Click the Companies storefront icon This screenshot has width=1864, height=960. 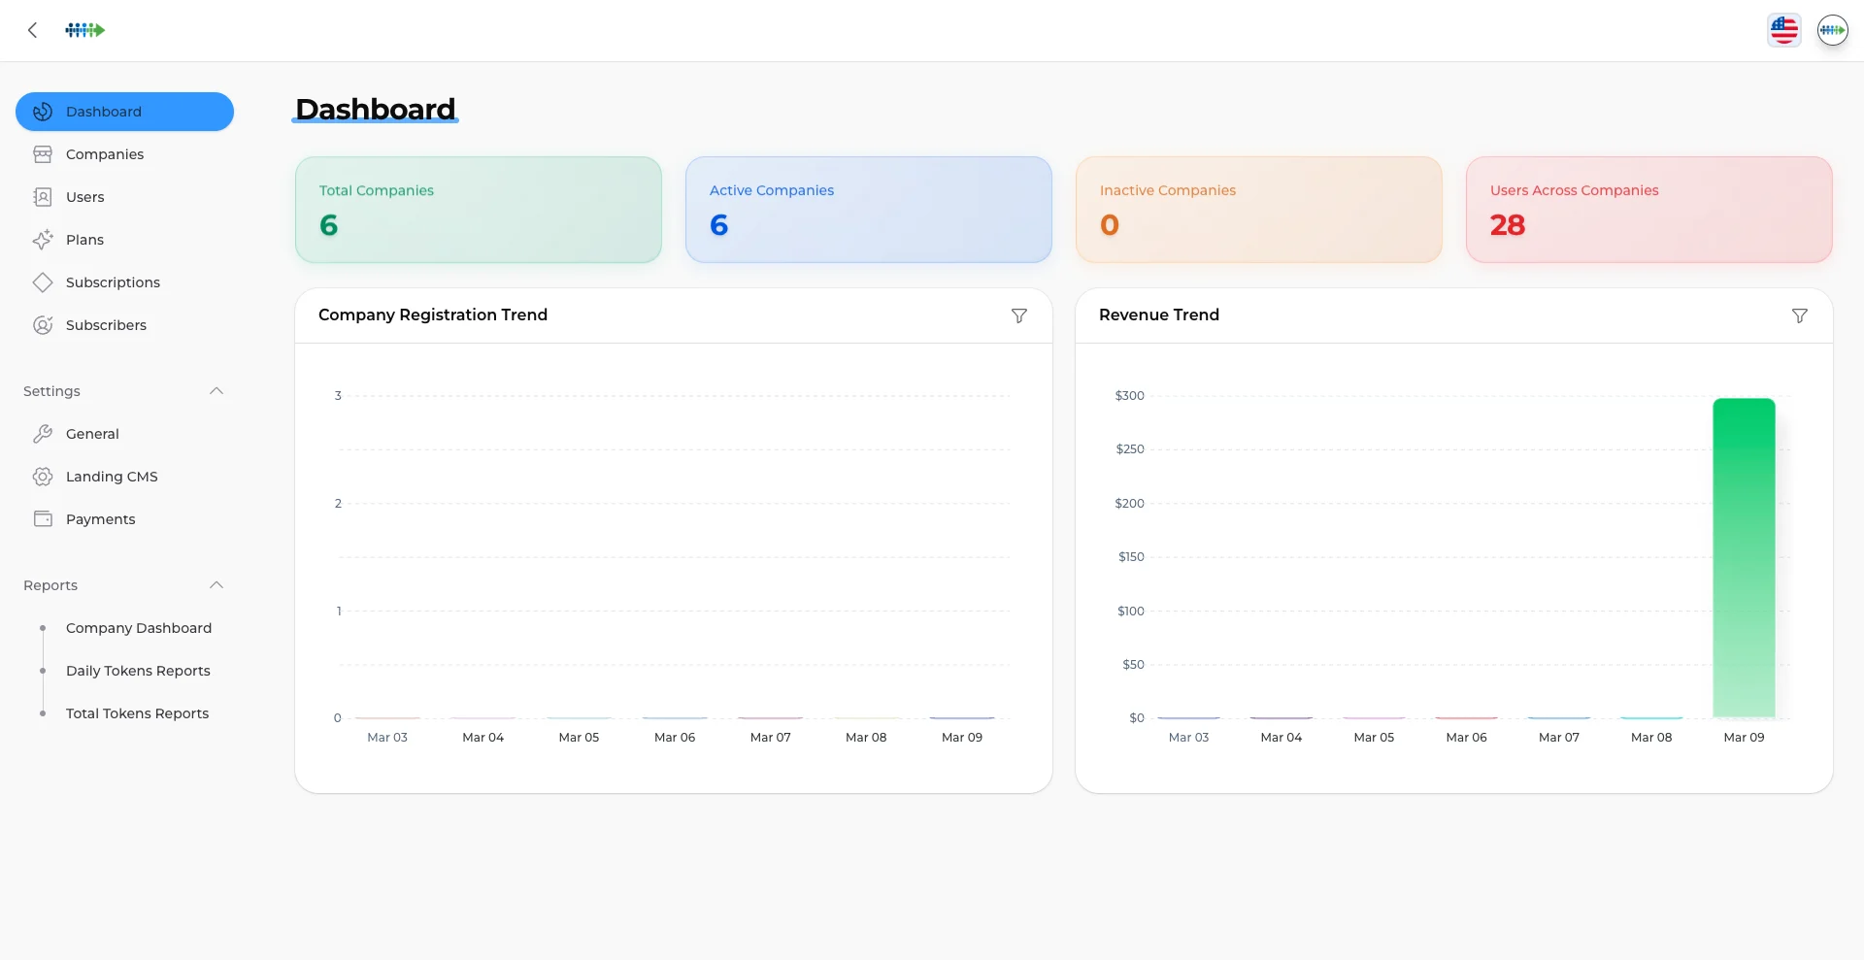[43, 154]
